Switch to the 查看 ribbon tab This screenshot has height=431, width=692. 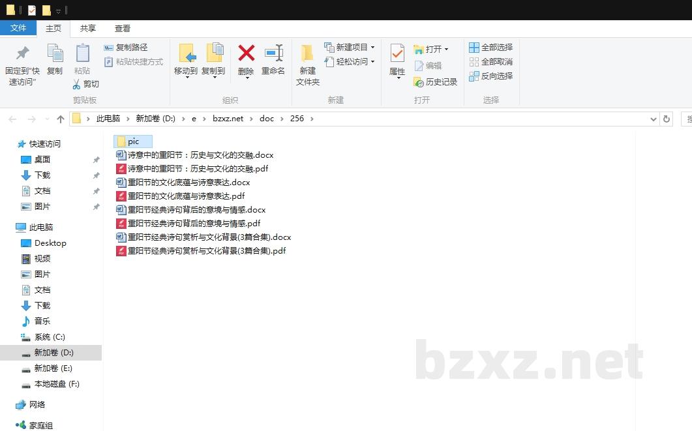[123, 28]
